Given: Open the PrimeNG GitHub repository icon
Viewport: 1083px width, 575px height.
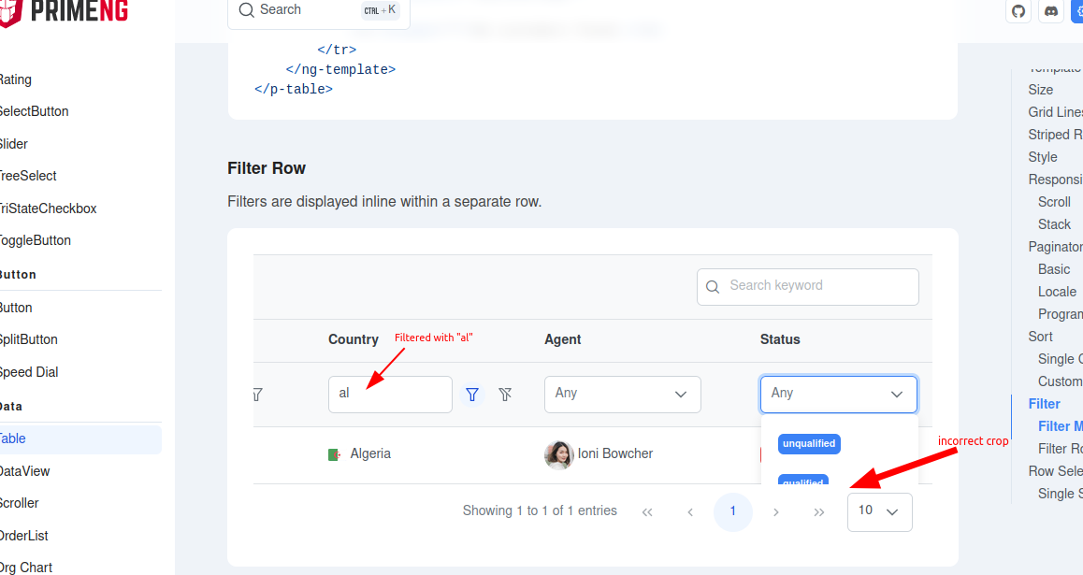Looking at the screenshot, I should 1018,12.
